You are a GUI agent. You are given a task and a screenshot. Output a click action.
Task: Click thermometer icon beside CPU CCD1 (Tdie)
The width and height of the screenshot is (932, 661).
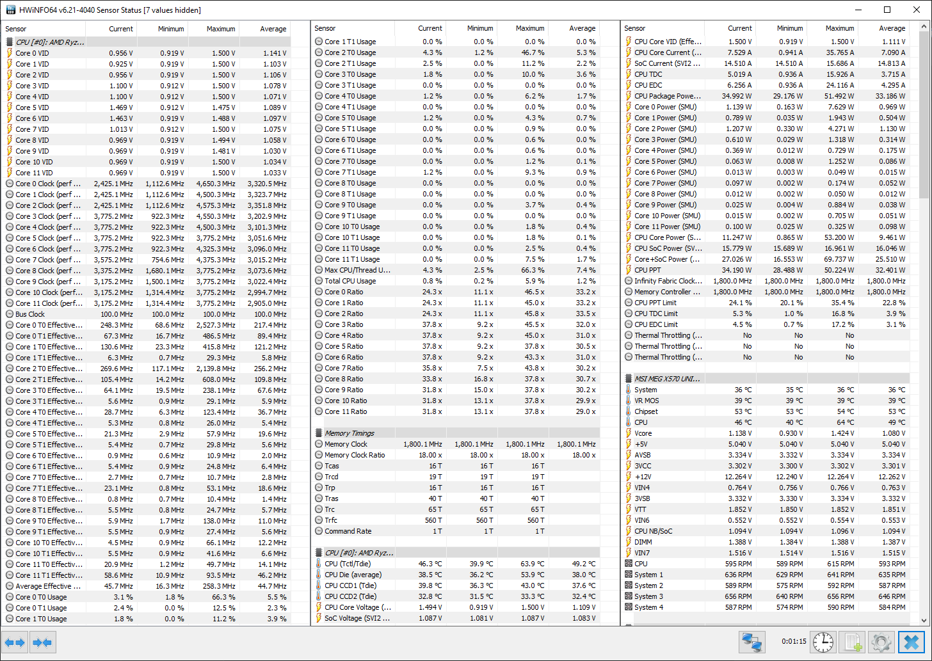tap(319, 585)
